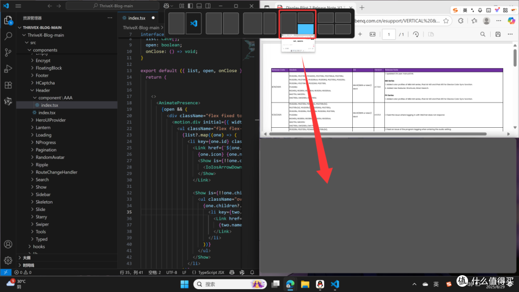Click the VS Code hamburger application menu
519x292 pixels.
coord(18,6)
